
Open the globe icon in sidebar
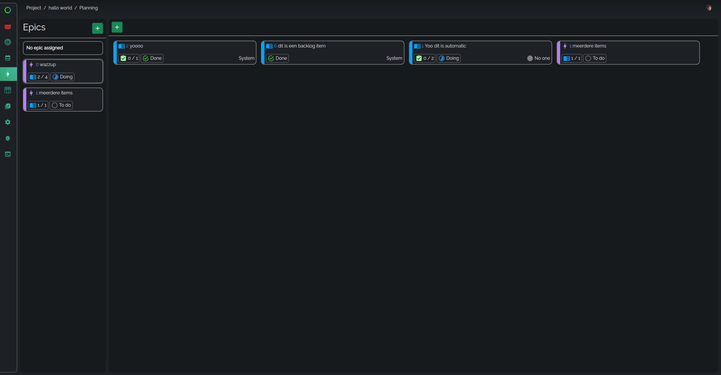tap(8, 42)
